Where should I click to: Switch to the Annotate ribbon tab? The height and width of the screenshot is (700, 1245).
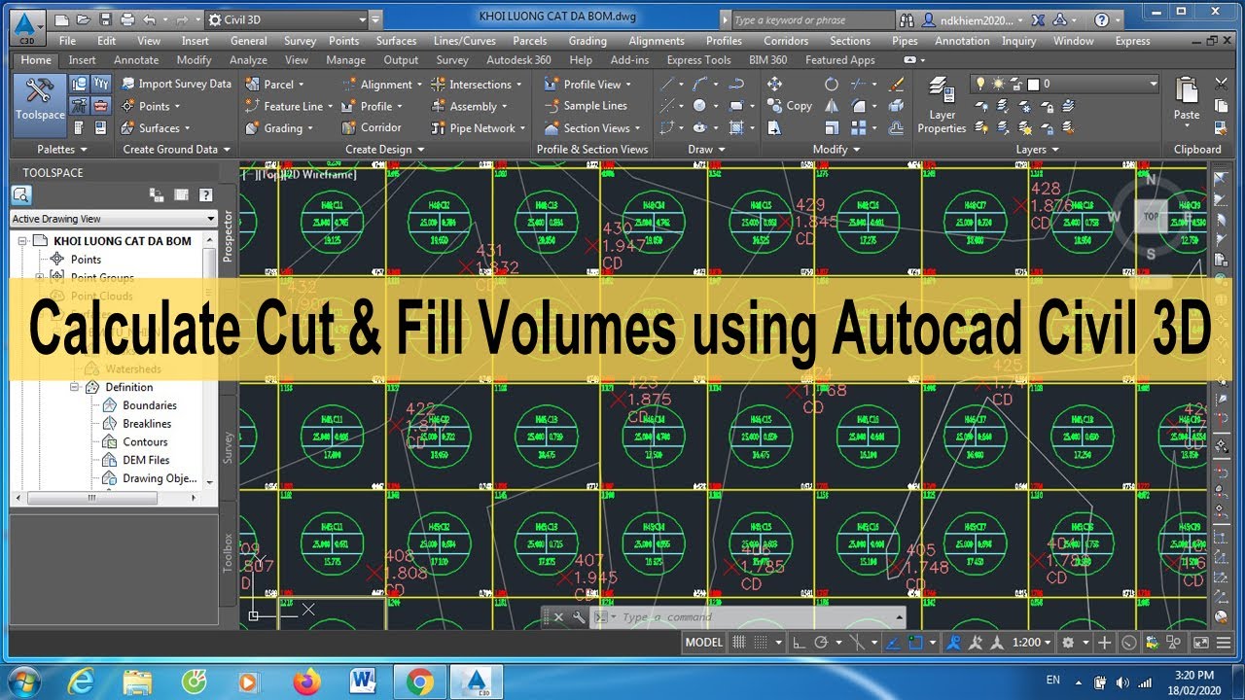point(136,60)
